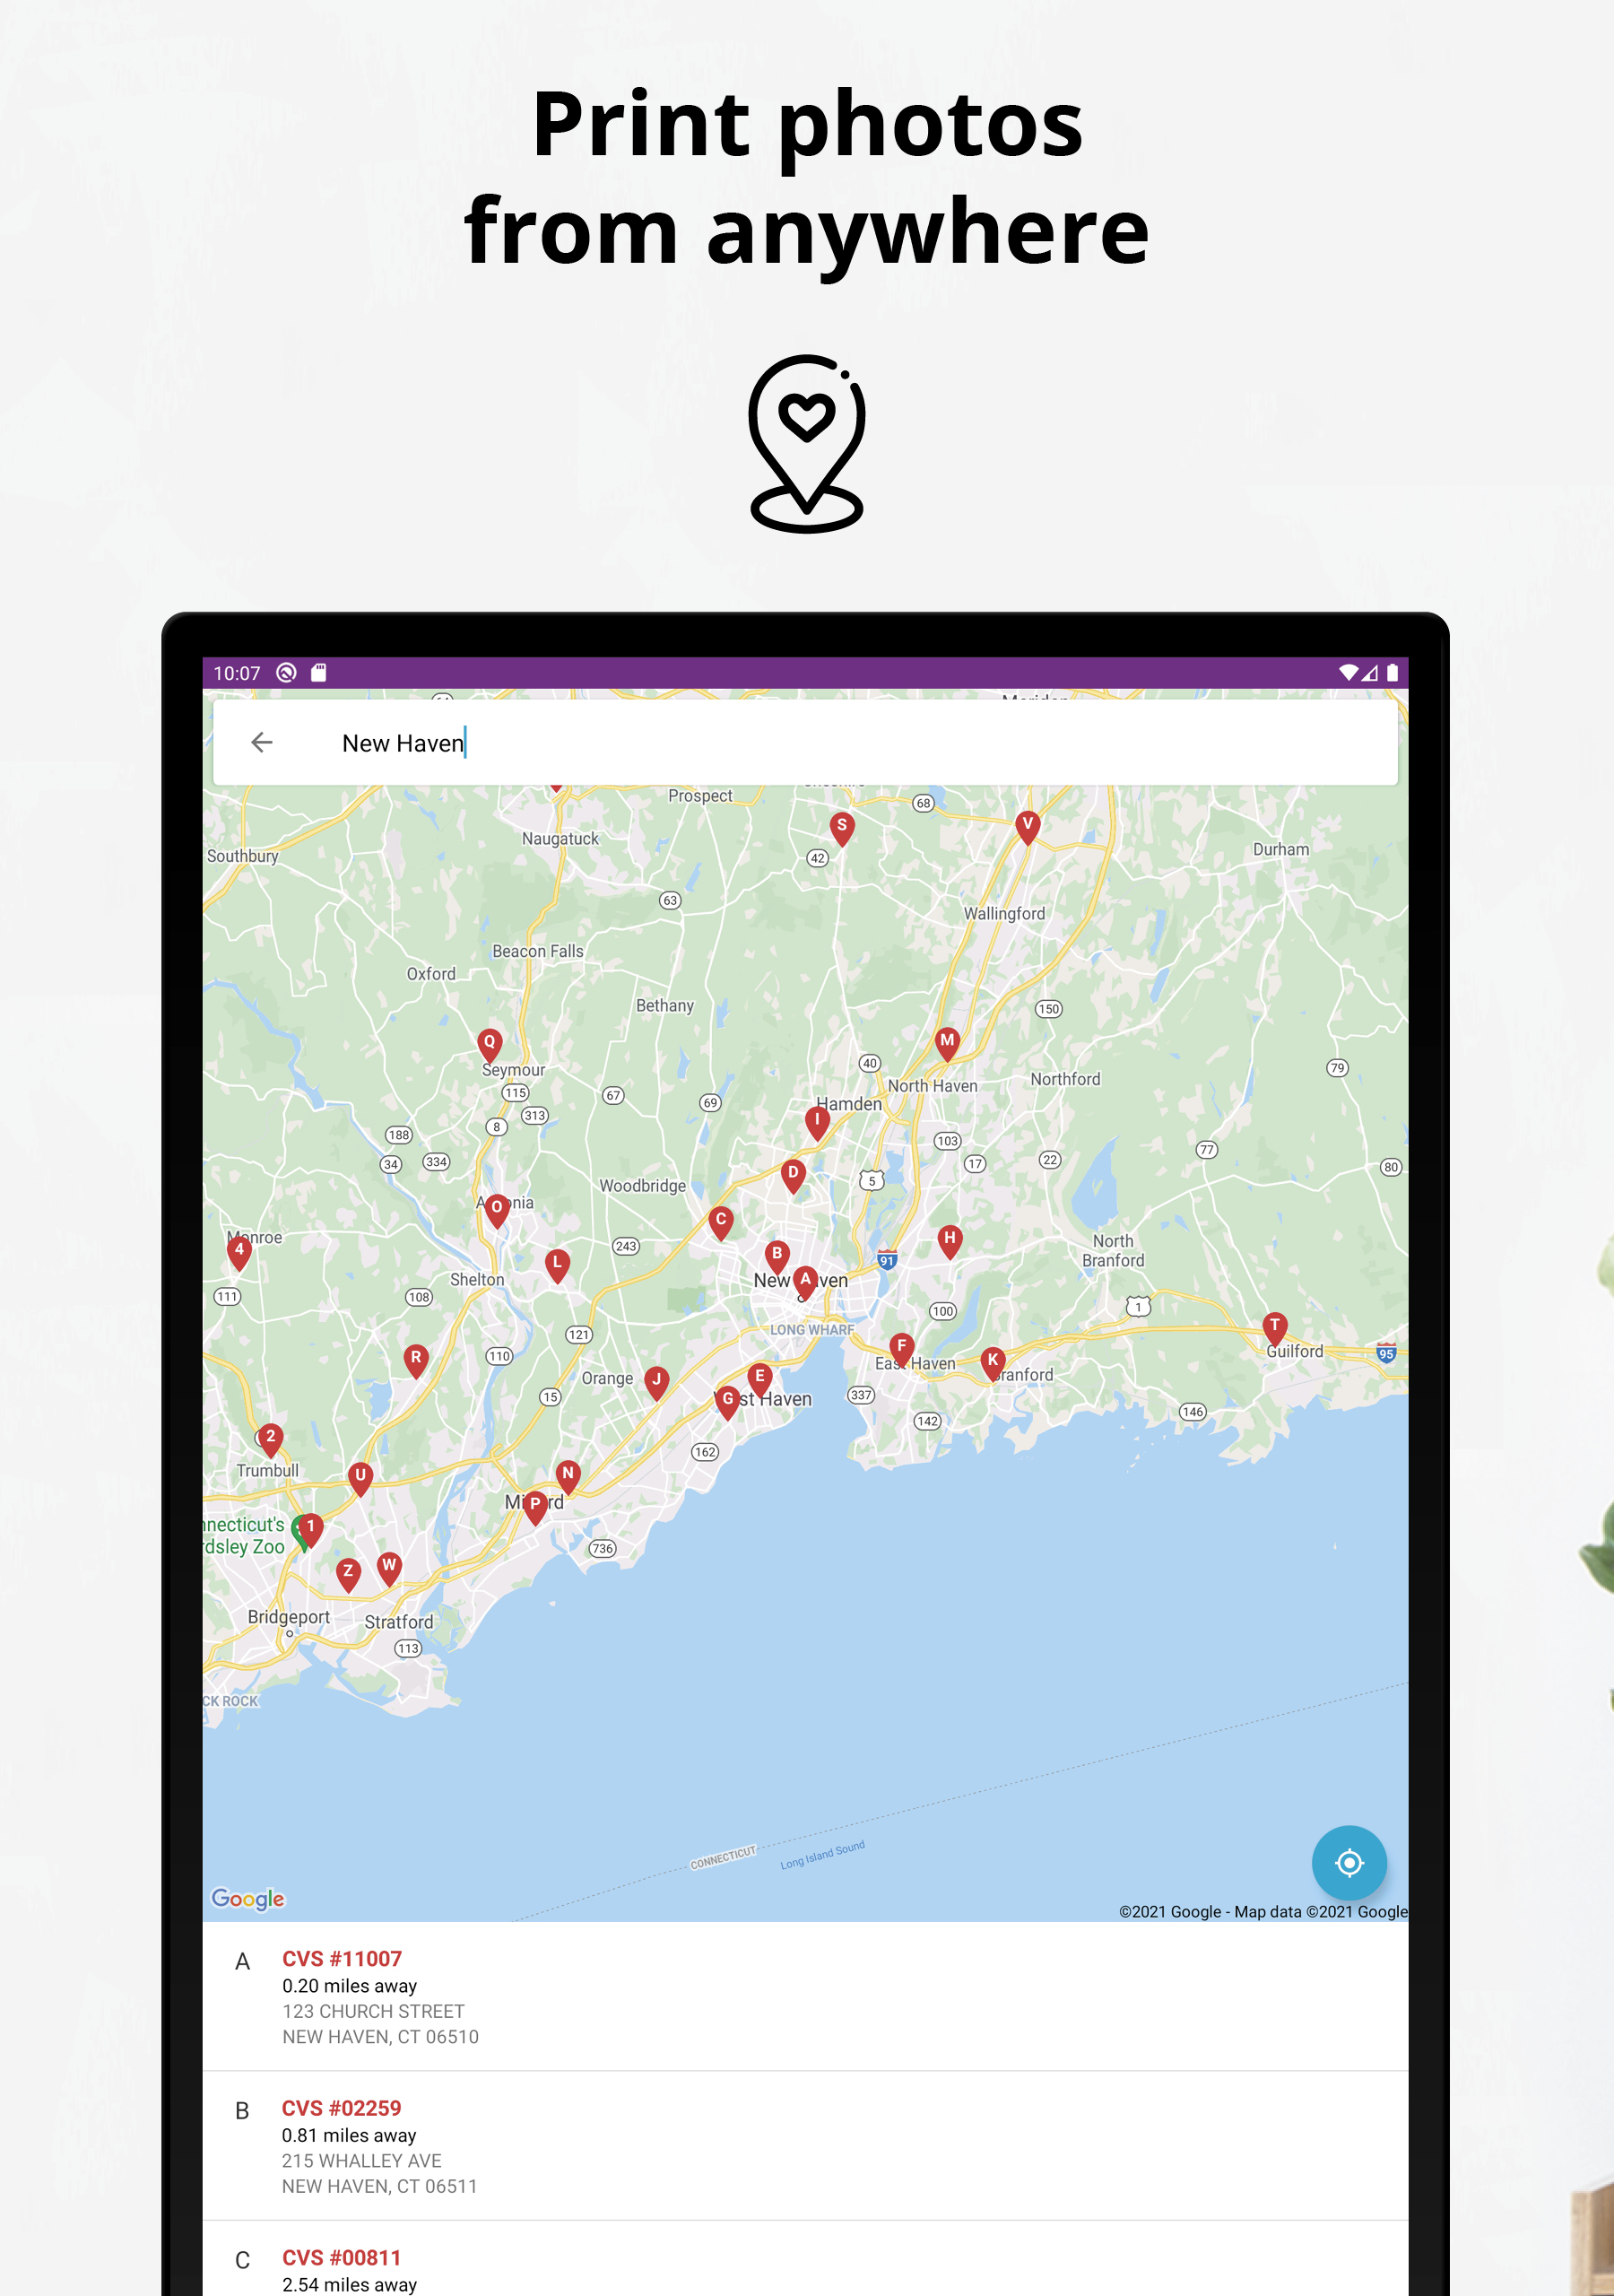Select map pin L near Shelton
Screen dimensions: 1614x2296
[x=557, y=1266]
